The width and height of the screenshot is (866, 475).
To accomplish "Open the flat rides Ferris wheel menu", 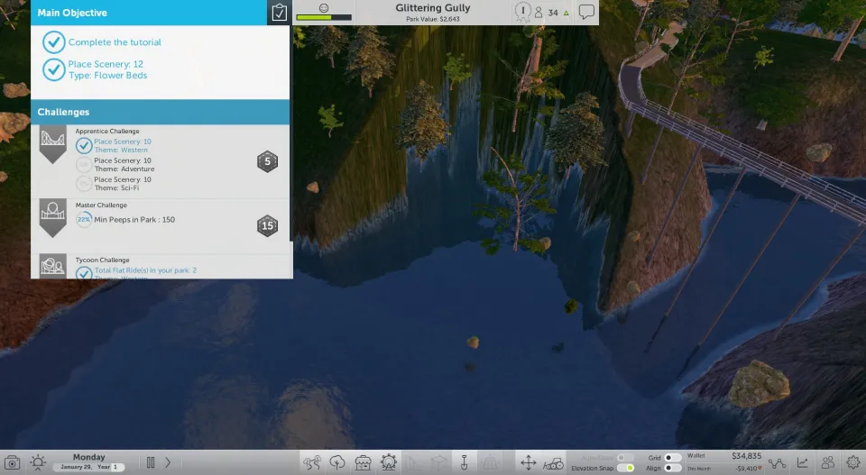I will coord(389,462).
